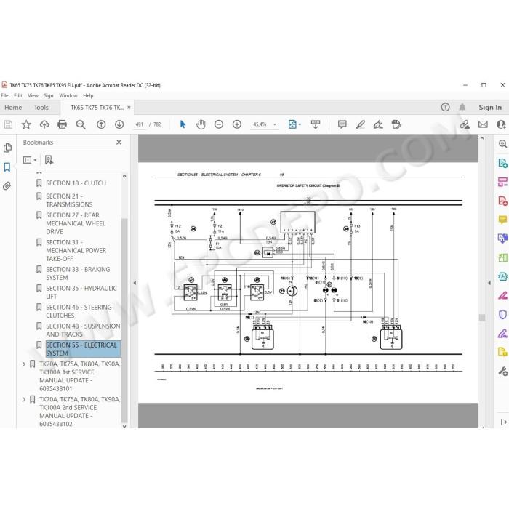Toggle the Bookmarks panel icon

click(7, 167)
